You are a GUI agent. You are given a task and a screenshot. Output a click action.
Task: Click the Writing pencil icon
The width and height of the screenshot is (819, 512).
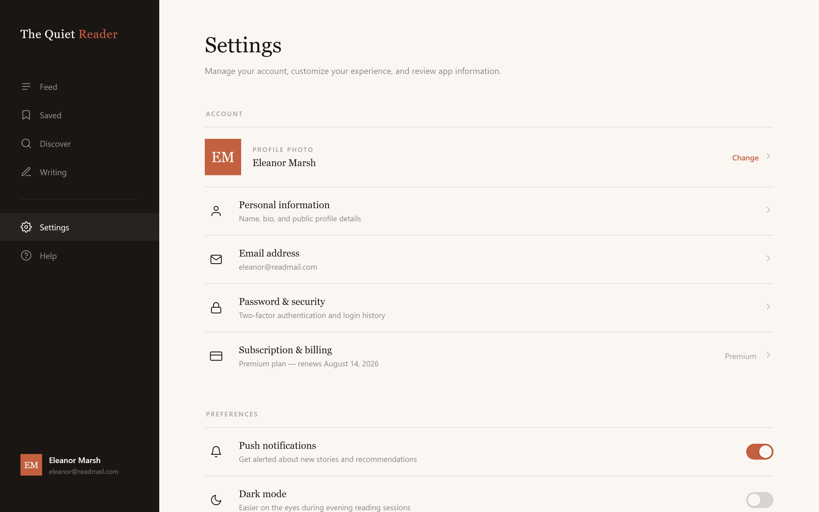[26, 172]
